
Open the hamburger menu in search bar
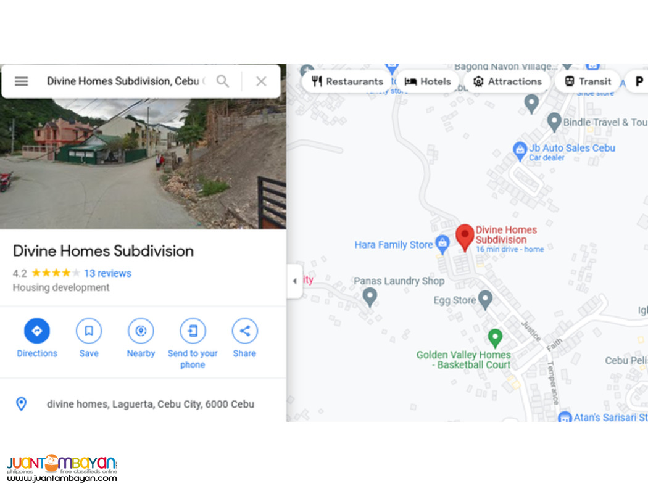pos(21,81)
